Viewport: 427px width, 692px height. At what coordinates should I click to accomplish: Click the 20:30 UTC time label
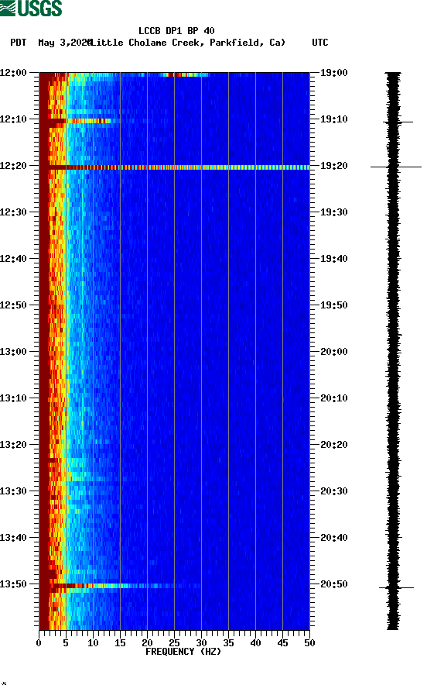(x=334, y=491)
